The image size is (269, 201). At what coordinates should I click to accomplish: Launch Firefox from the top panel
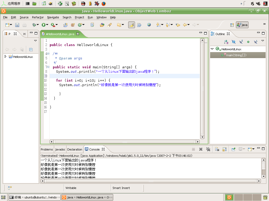click(104, 4)
